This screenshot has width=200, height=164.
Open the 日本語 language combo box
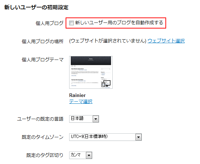[84, 119]
